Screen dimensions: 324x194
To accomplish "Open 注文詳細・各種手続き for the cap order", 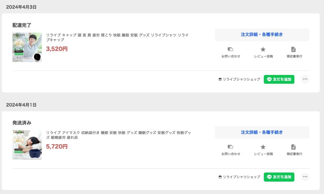I will click(x=262, y=34).
